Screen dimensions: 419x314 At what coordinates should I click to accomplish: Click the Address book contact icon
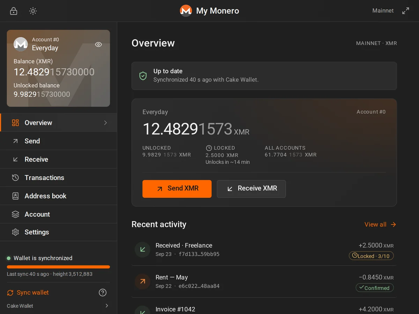coord(15,196)
